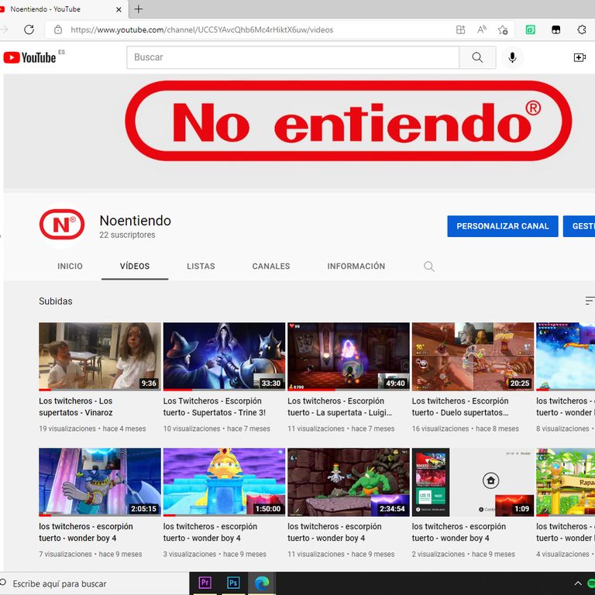Click '19 visualizaciones • hace 4 meses' text
Screen dimensions: 595x595
(92, 428)
